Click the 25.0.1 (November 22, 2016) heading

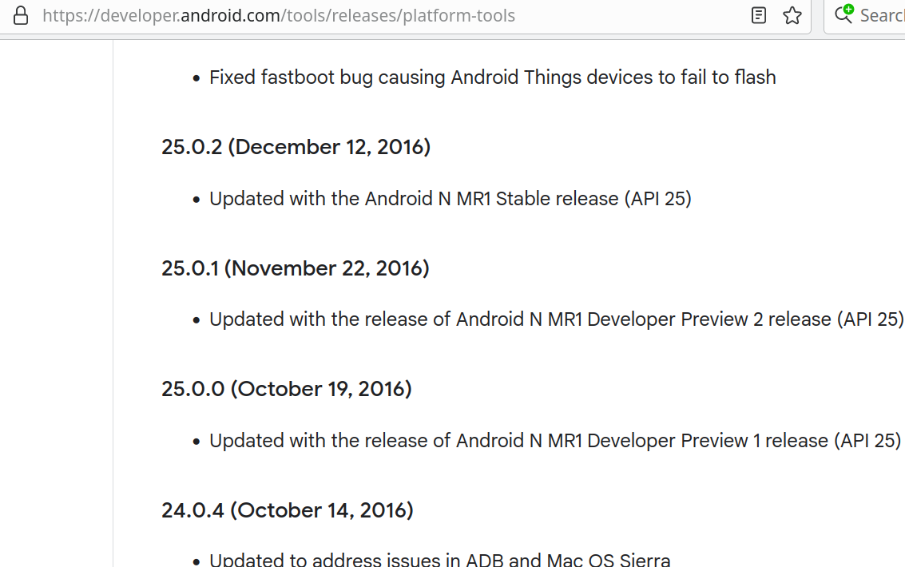pyautogui.click(x=295, y=268)
